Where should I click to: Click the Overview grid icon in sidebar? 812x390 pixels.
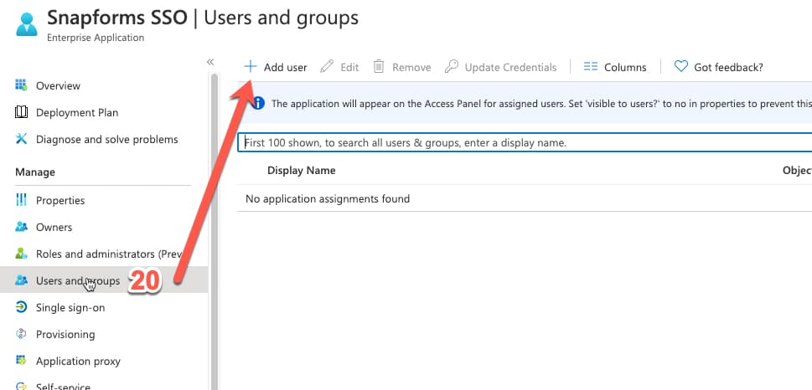[x=22, y=85]
